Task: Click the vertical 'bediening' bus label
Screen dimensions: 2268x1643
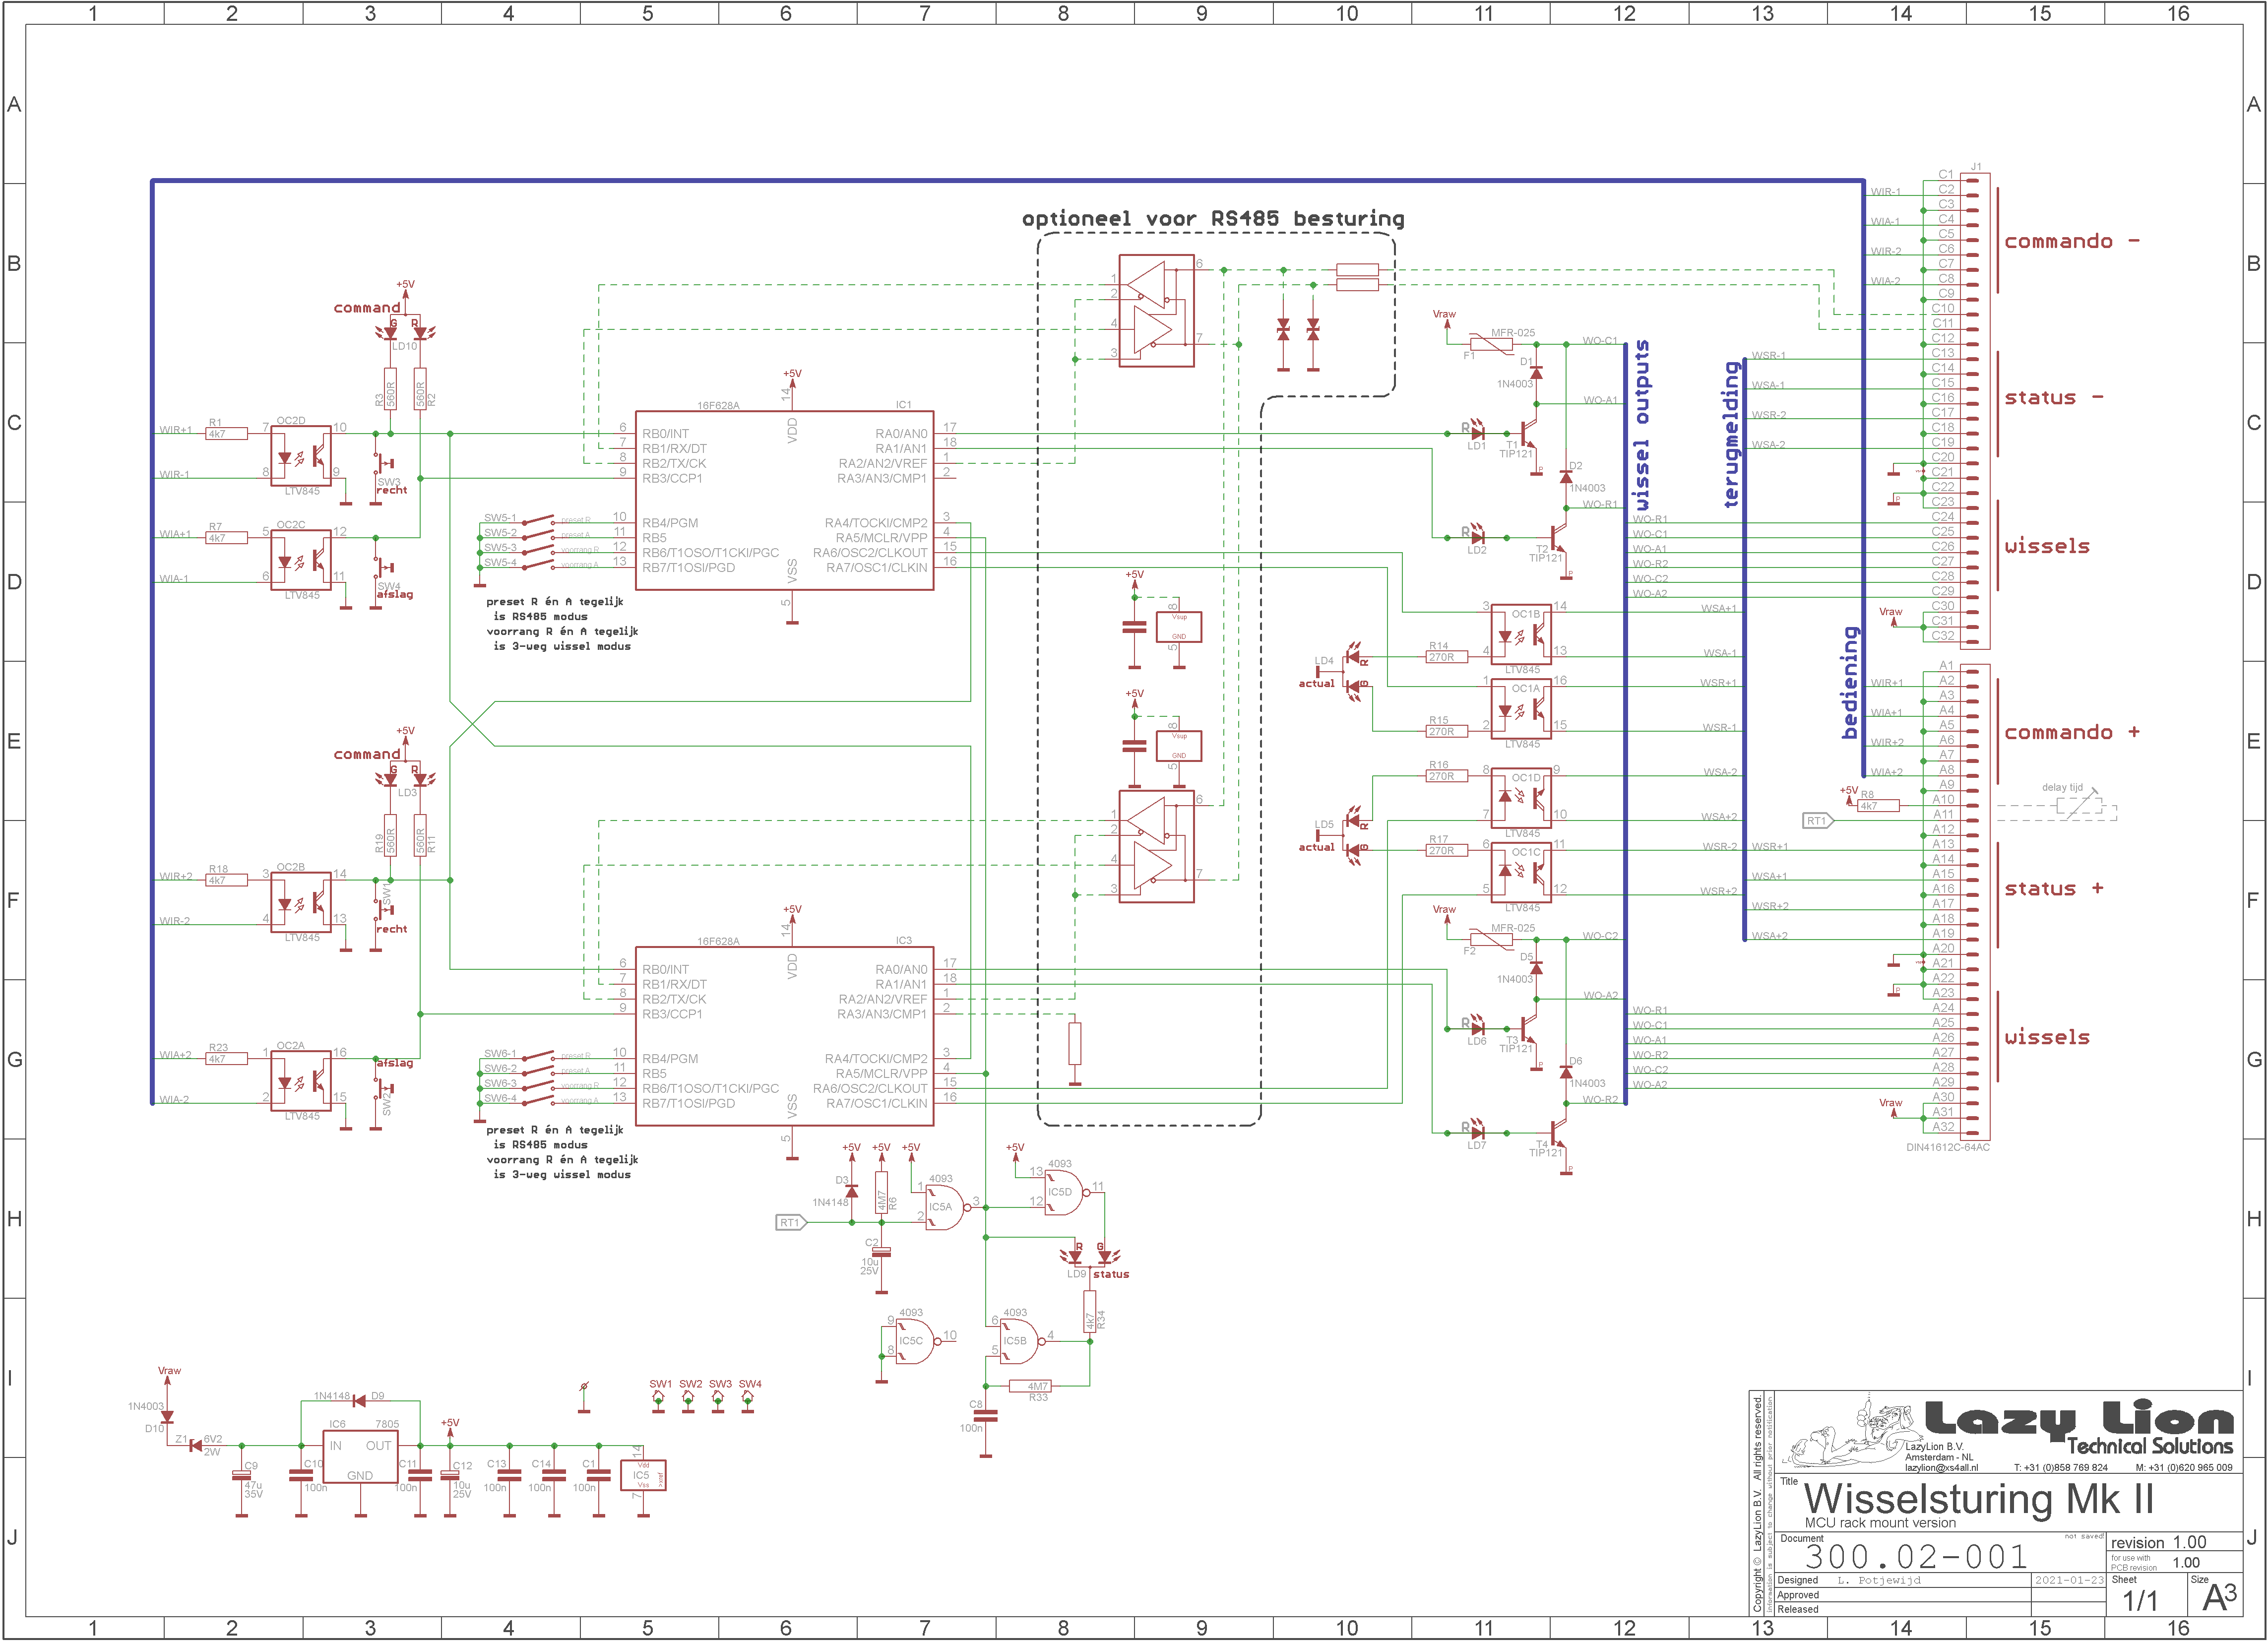Action: click(1850, 683)
